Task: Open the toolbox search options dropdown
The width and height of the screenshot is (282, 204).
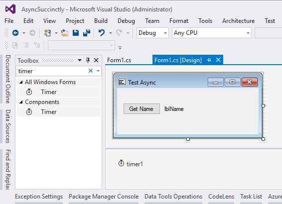Action: [98, 71]
